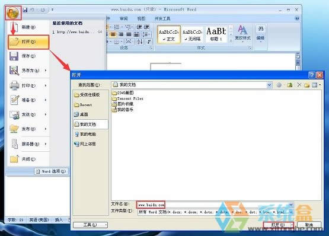This screenshot has height=236, width=329.
Task: Open the quick access toolbar customize arrow
Action: [52, 9]
